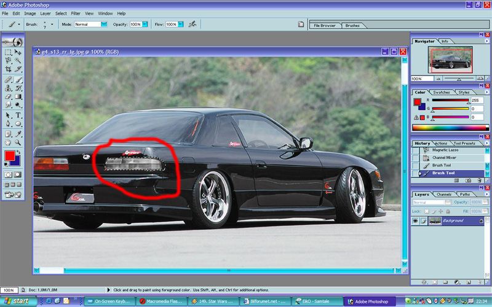The height and width of the screenshot is (307, 492).
Task: Open the Flow percentage dropdown arrow
Action: (x=180, y=25)
